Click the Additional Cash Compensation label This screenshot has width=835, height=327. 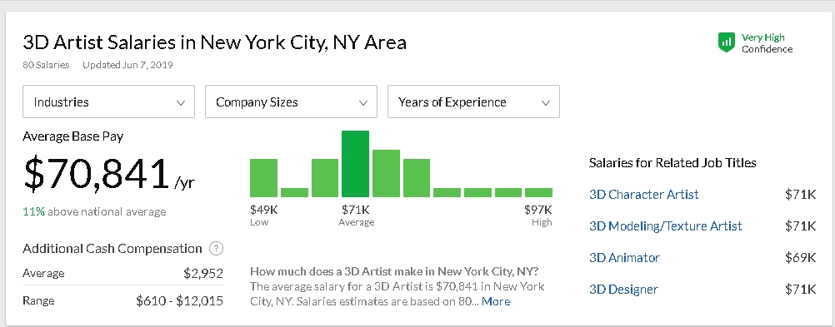click(112, 248)
